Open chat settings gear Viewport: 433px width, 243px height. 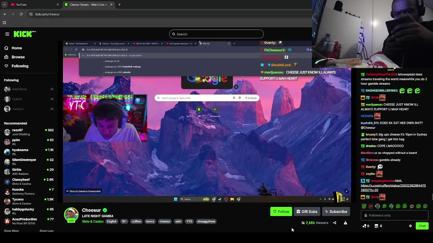tap(410, 226)
